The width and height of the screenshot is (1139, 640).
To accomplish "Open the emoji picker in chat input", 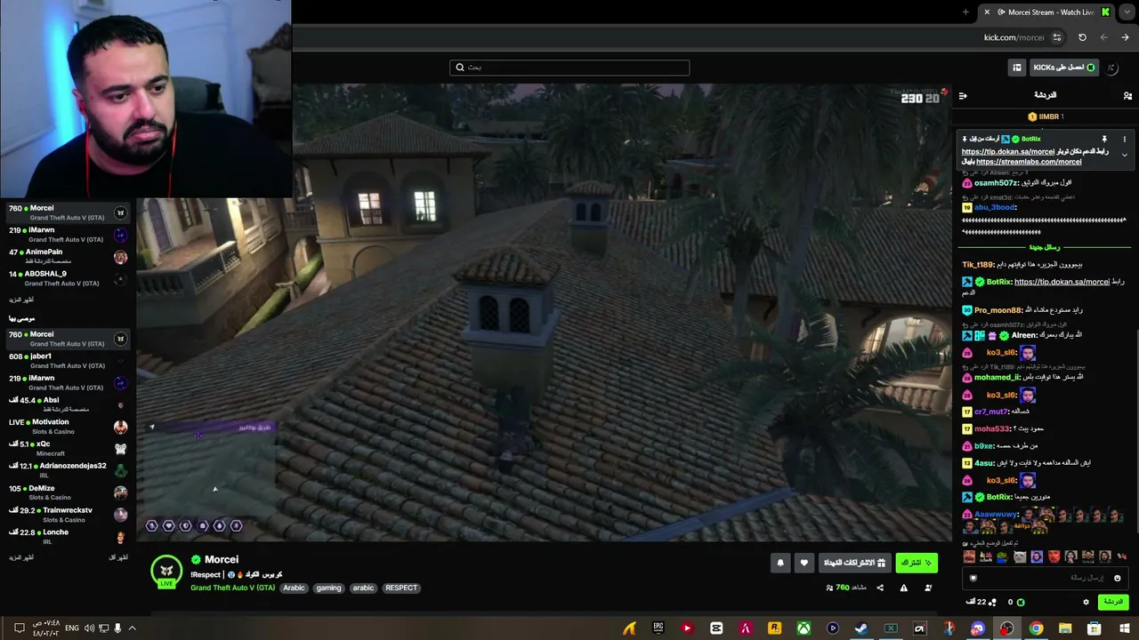I will tap(1118, 578).
